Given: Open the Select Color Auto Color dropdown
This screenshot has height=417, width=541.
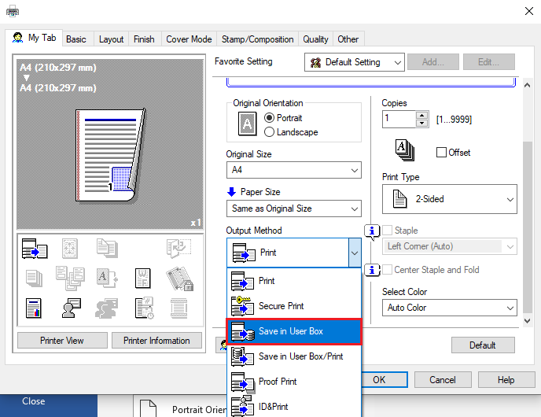Looking at the screenshot, I should click(449, 308).
